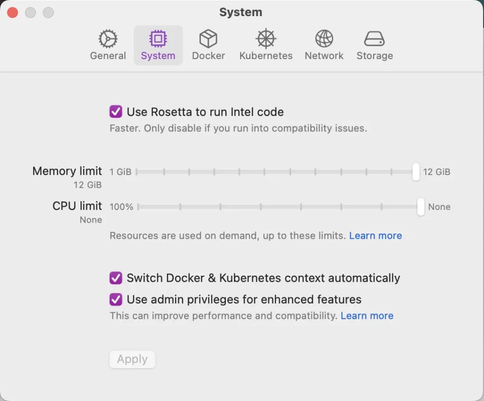Select the Network globe icon
484x401 pixels.
(x=324, y=39)
